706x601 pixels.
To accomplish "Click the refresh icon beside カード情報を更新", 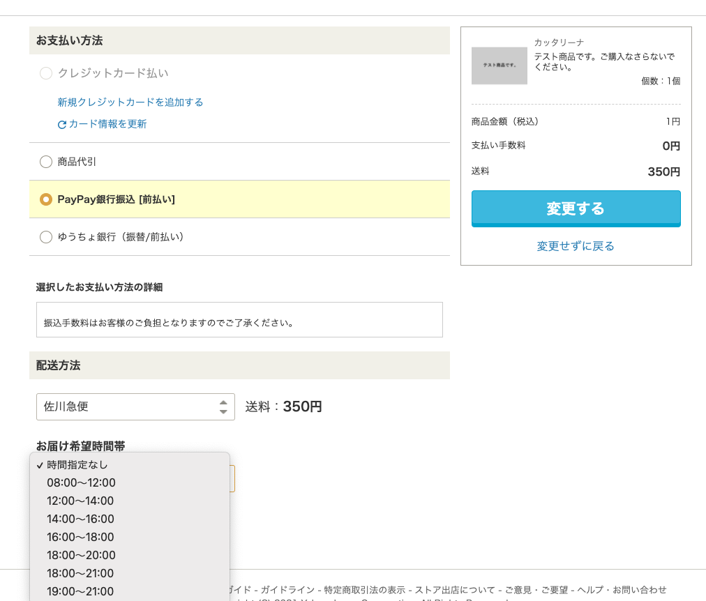I will (x=62, y=125).
